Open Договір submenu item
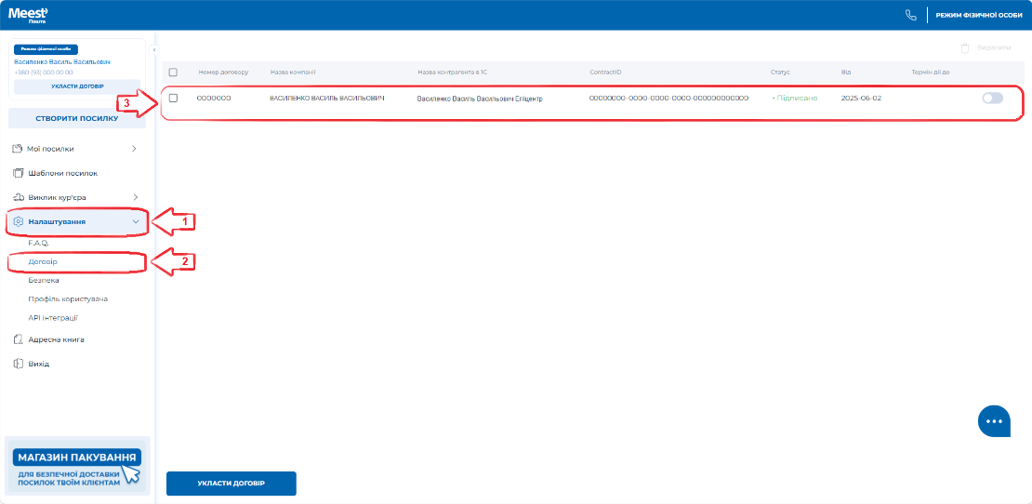This screenshot has height=504, width=1032. (x=43, y=261)
